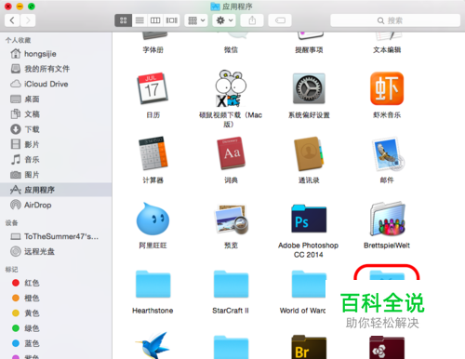
Task: Select the orange tag (橙色)
Action: 56,298
